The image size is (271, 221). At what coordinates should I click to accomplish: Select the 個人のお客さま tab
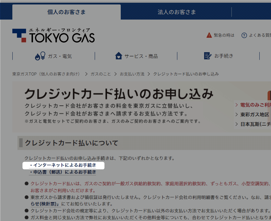point(67,12)
